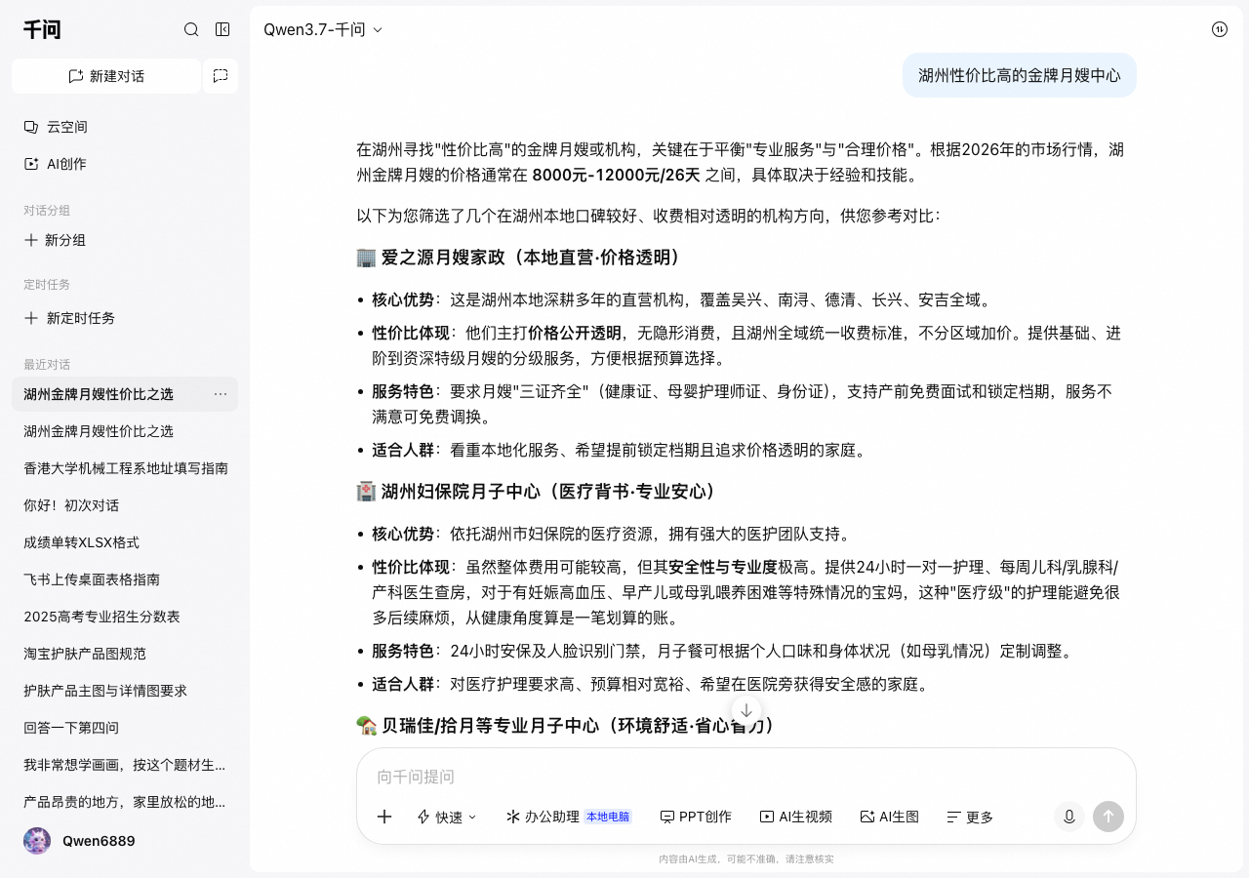Click the bold price text 8000元-12000元/26天
This screenshot has height=878, width=1249.
tap(616, 176)
